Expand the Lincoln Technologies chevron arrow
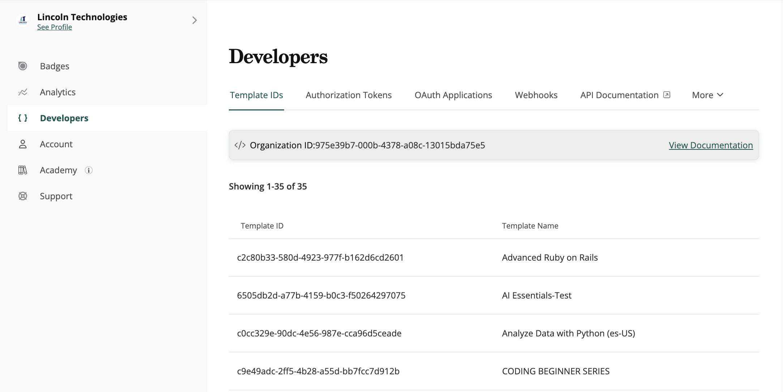 (194, 20)
